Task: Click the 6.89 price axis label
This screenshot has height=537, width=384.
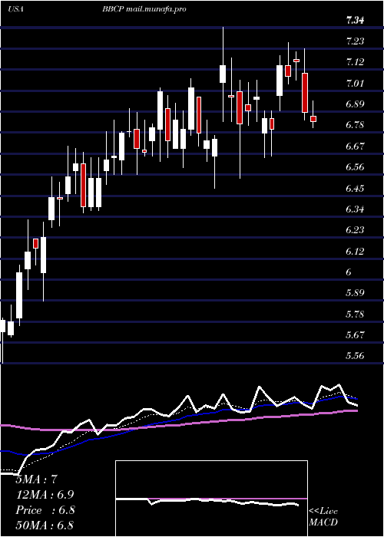Action: 355,104
